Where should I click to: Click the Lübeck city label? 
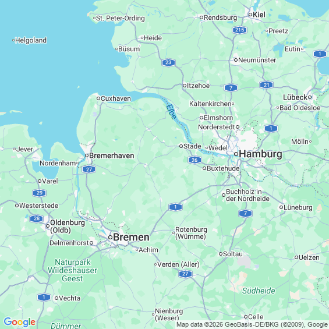[x=295, y=97]
